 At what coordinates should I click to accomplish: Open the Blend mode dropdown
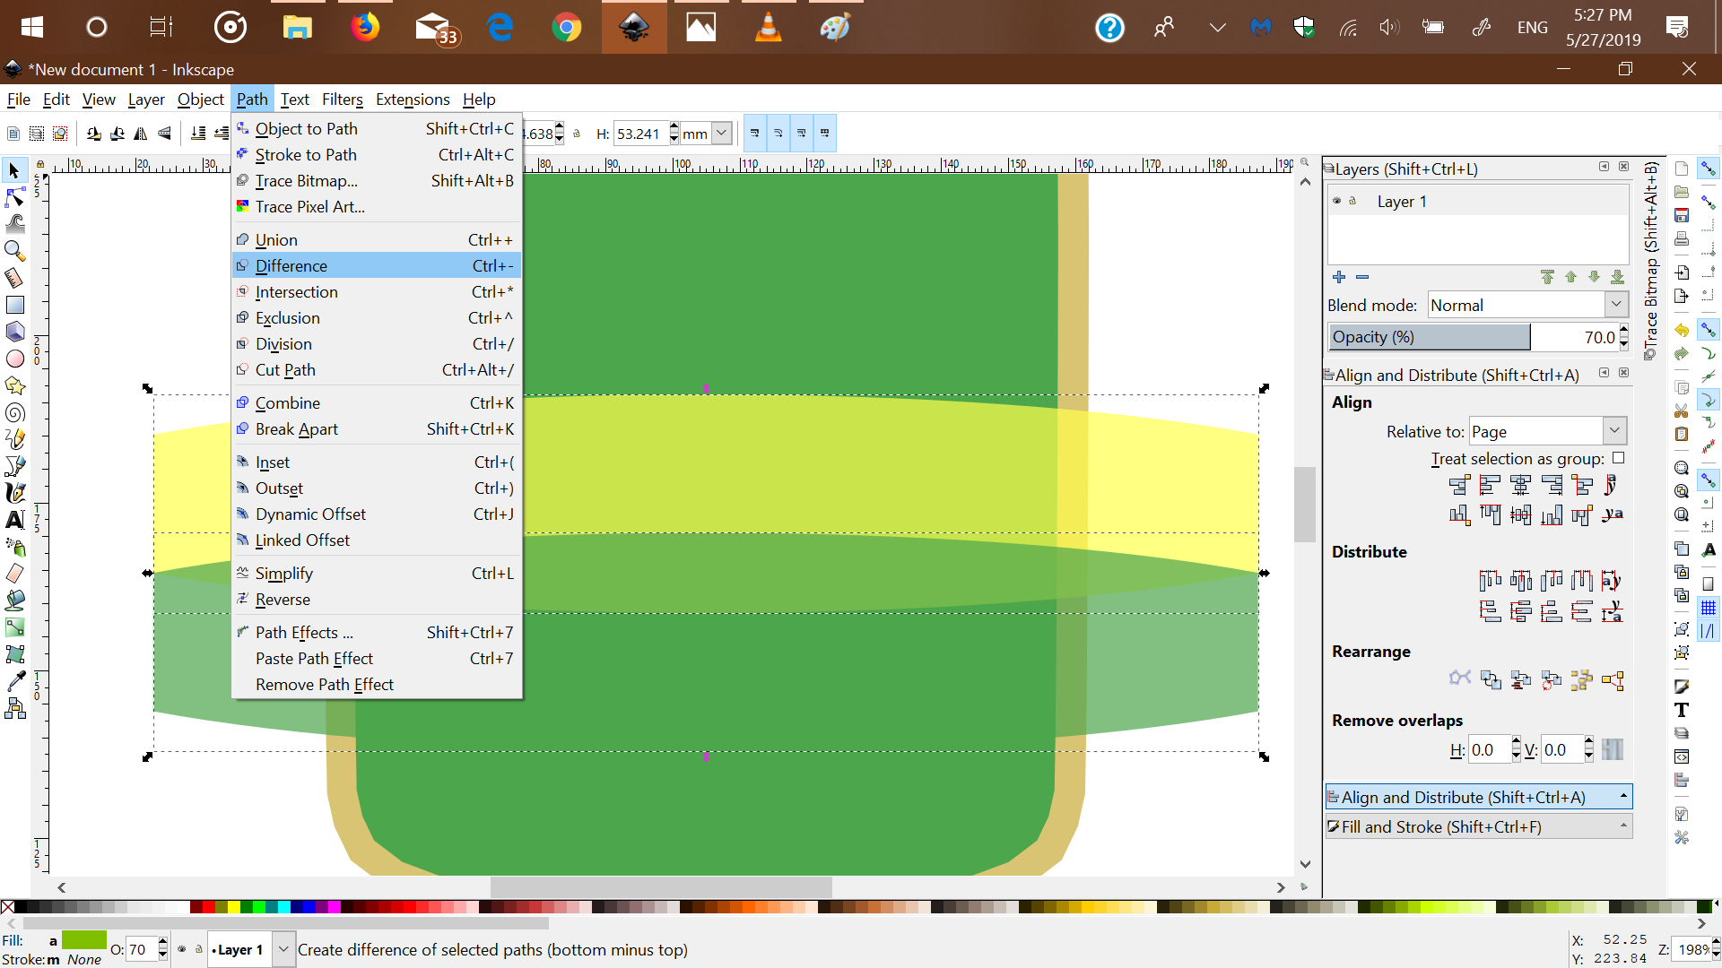(1615, 305)
